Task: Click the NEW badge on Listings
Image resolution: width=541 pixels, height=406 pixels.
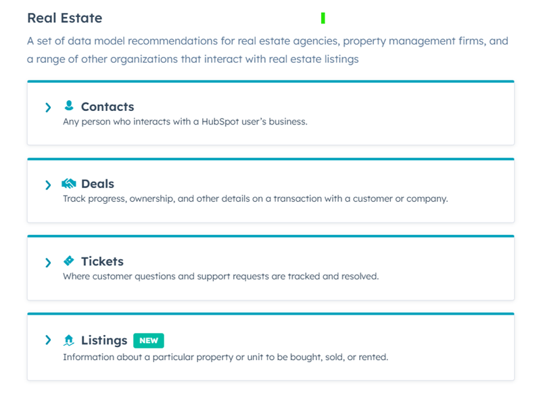Action: tap(148, 340)
